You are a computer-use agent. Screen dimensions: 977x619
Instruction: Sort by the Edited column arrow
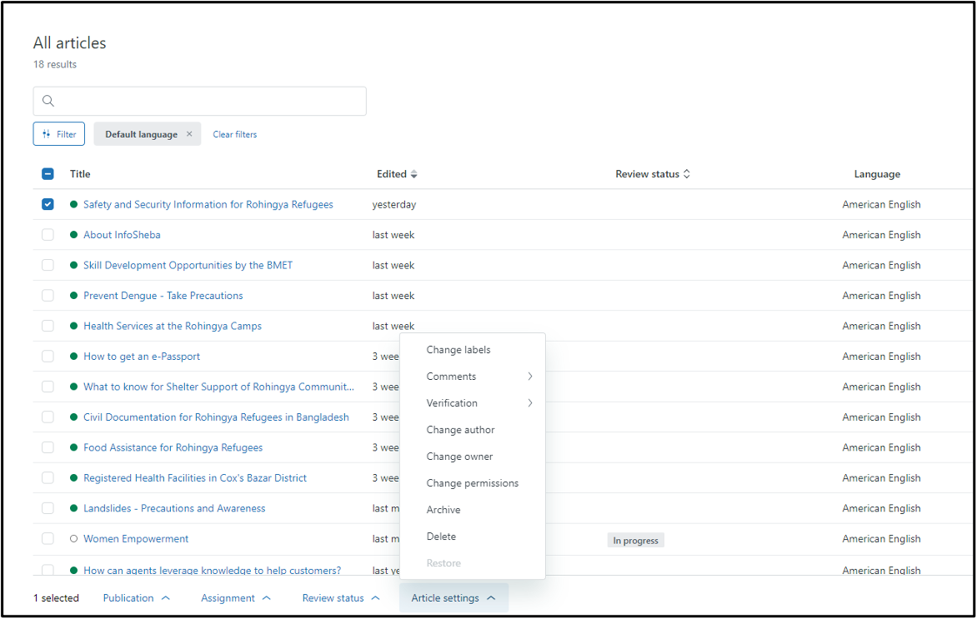414,174
